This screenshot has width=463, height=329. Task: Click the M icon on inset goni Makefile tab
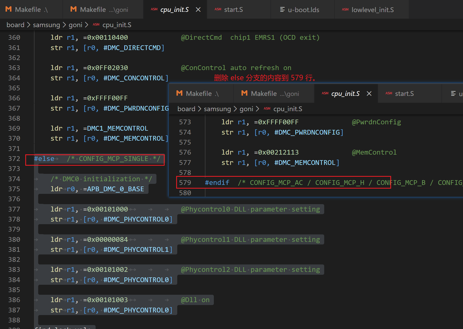244,93
